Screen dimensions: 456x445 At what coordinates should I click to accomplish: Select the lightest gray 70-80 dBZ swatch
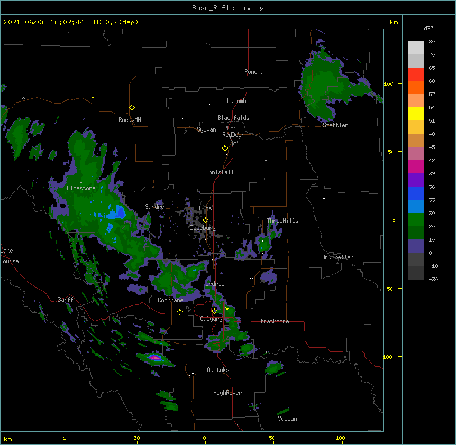coord(416,48)
